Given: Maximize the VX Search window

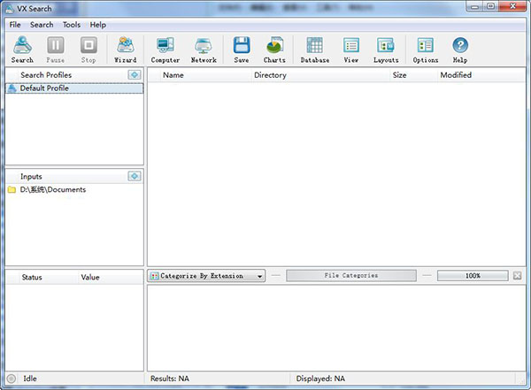Looking at the screenshot, I should point(490,6).
